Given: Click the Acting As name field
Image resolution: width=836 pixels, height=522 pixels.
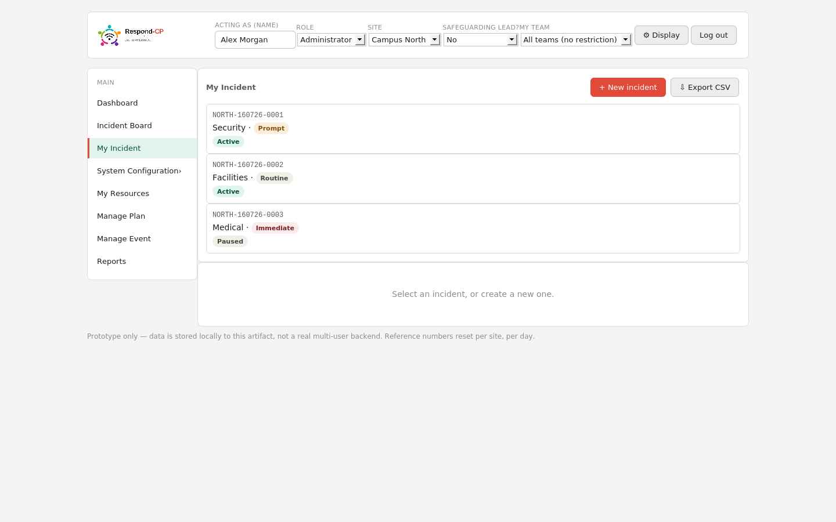Looking at the screenshot, I should pos(255,39).
